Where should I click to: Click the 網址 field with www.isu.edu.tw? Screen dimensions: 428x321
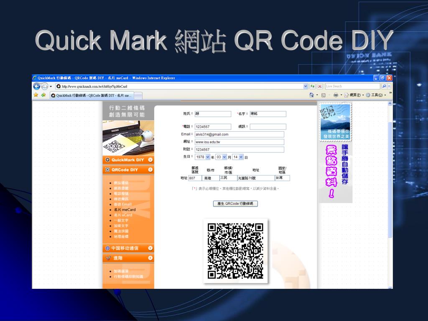click(x=239, y=142)
